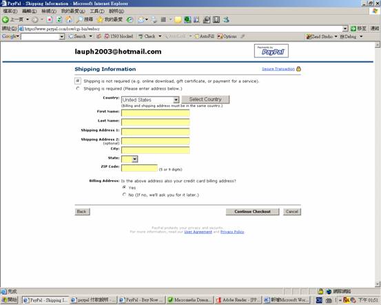
Task: Click the Payments by PayPal logo
Action: coord(271,51)
